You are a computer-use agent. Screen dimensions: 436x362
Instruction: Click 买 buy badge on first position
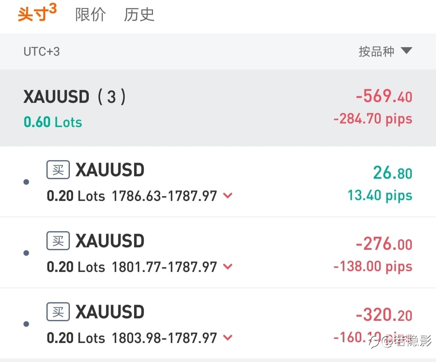(x=58, y=169)
